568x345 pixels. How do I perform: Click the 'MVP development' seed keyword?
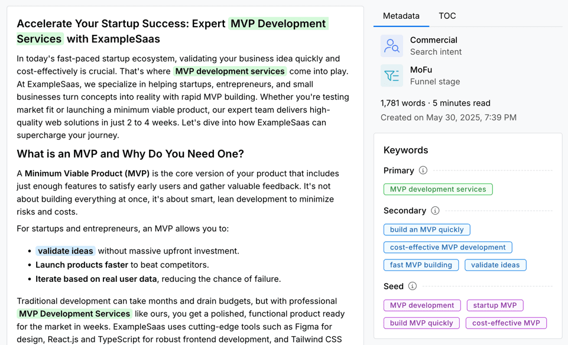422,305
